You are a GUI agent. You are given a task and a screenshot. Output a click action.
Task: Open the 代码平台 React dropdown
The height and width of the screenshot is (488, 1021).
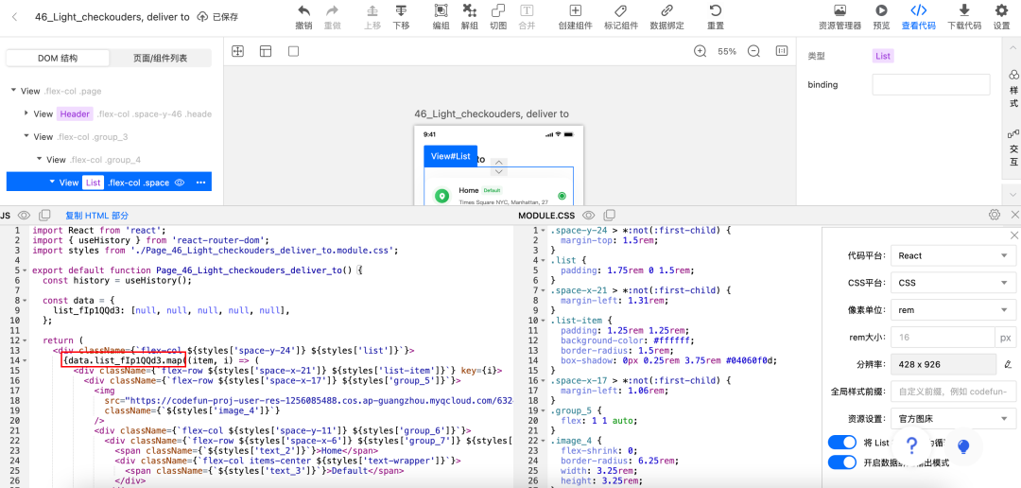(x=953, y=255)
